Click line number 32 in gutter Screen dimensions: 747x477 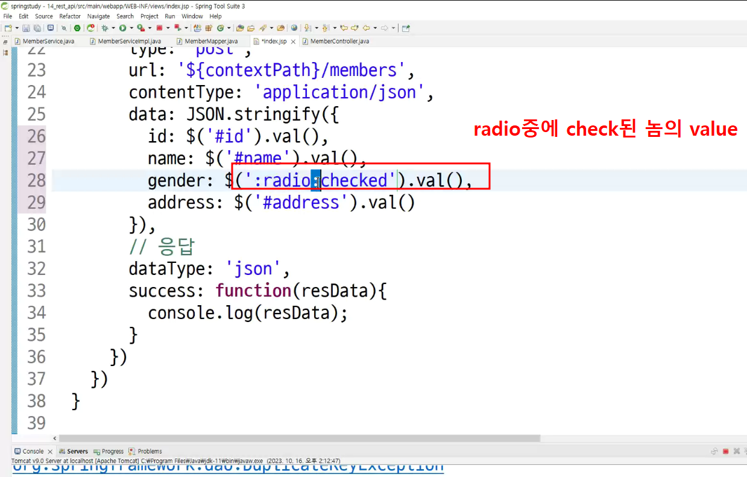click(36, 268)
